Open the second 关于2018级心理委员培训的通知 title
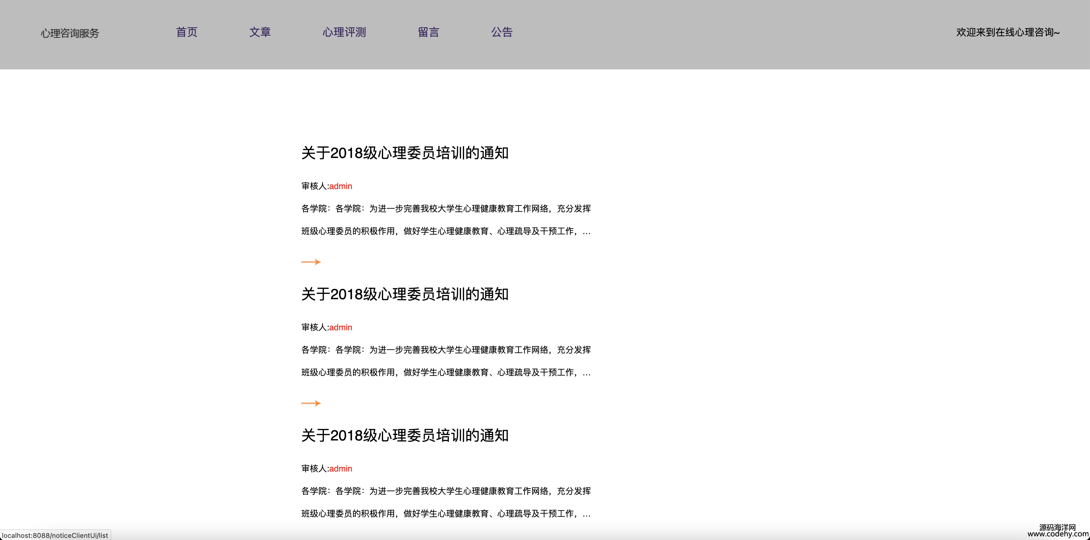The height and width of the screenshot is (540, 1090). click(405, 294)
